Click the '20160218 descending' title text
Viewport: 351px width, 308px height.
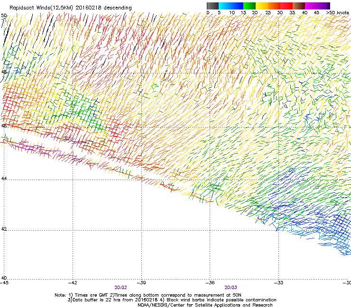[104, 8]
